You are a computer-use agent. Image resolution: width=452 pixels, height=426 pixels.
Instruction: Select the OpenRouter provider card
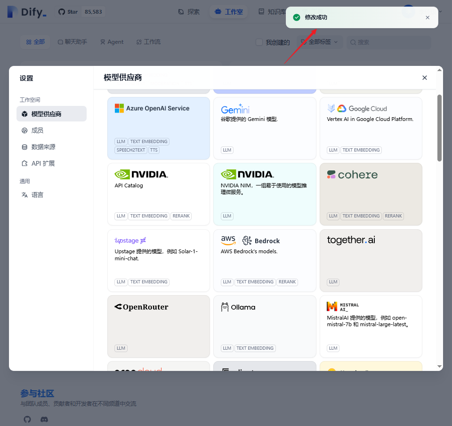159,327
